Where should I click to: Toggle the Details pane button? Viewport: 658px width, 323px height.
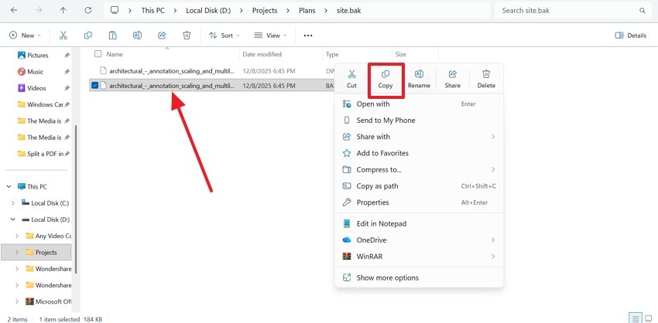coord(630,36)
